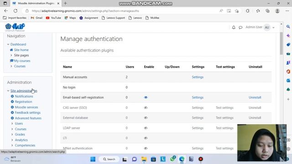292x164 pixels.
Task: Enable MNet authentication eye icon
Action: click(x=146, y=148)
